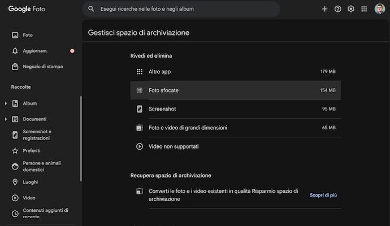This screenshot has height=226, width=390.
Task: Open the help question mark icon
Action: pyautogui.click(x=338, y=9)
